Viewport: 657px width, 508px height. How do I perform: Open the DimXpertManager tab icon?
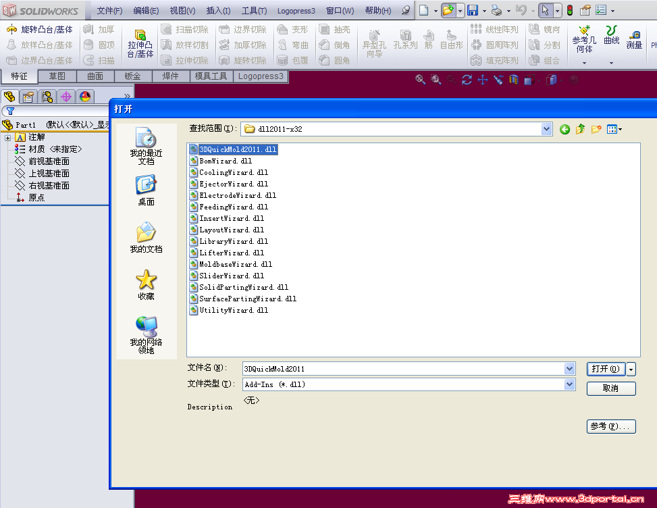click(66, 97)
